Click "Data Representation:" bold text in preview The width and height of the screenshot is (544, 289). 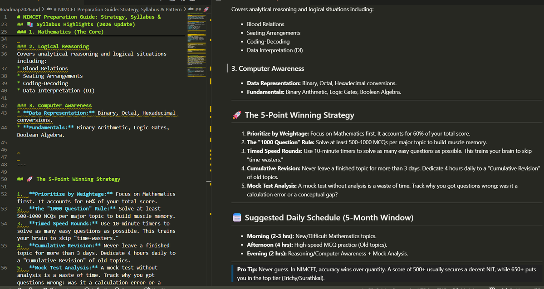click(274, 83)
